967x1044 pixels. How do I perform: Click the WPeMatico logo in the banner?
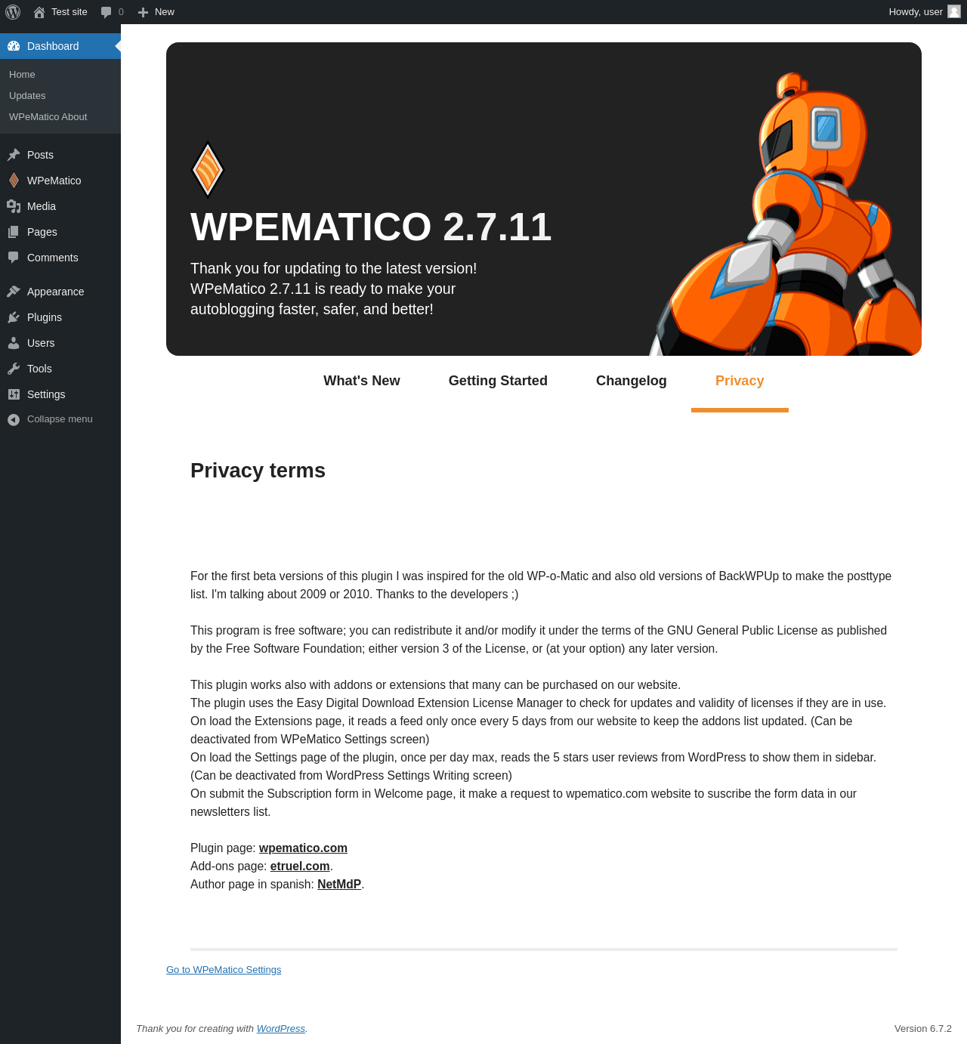click(208, 170)
